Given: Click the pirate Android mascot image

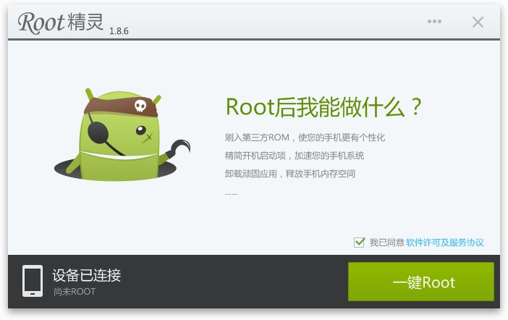Looking at the screenshot, I should click(x=122, y=135).
